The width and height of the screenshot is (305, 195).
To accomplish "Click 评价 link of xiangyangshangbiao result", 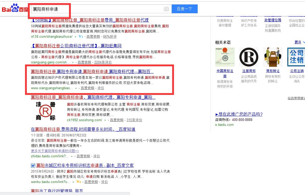I will point(101,88).
